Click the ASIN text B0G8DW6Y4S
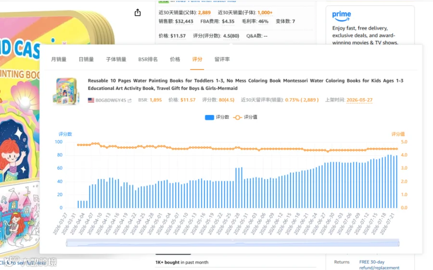The width and height of the screenshot is (433, 270). click(x=111, y=100)
